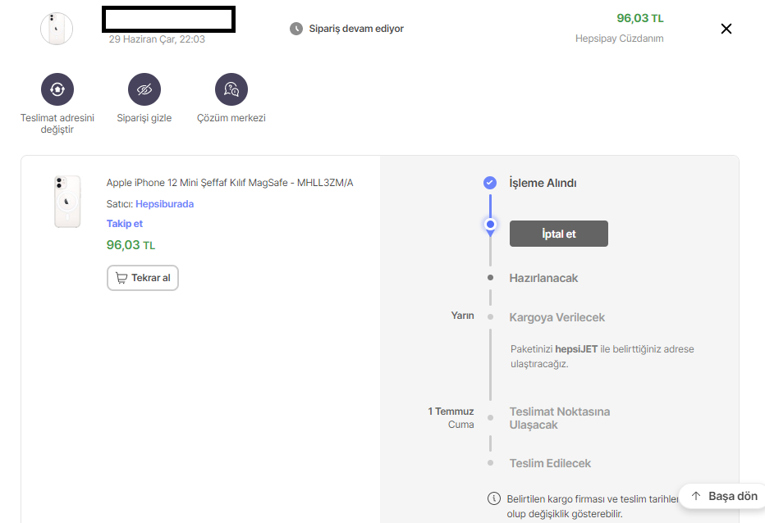Image resolution: width=765 pixels, height=523 pixels.
Task: Click the product title Apple iPhone 12 Mini
Action: [230, 183]
